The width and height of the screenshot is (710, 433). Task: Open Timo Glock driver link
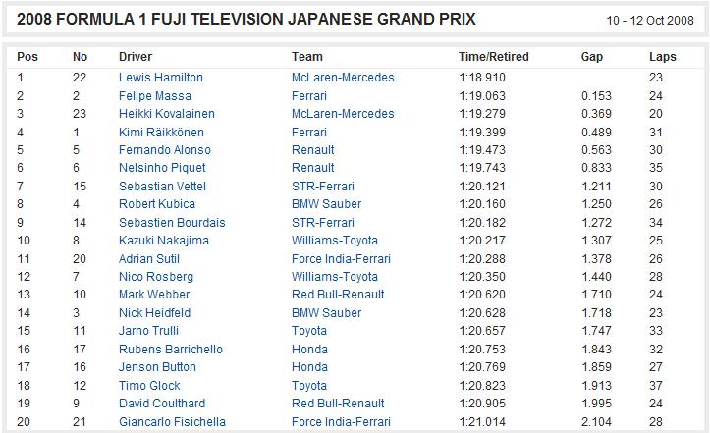[149, 386]
